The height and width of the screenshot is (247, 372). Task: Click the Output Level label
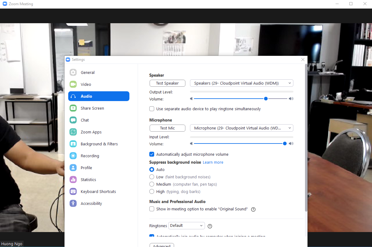(x=161, y=92)
